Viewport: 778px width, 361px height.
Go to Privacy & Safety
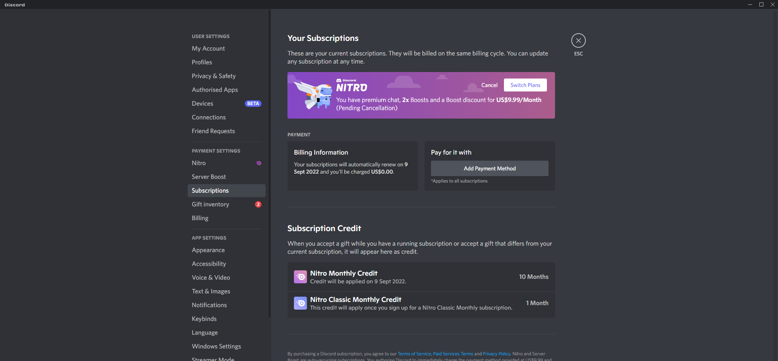226,76
